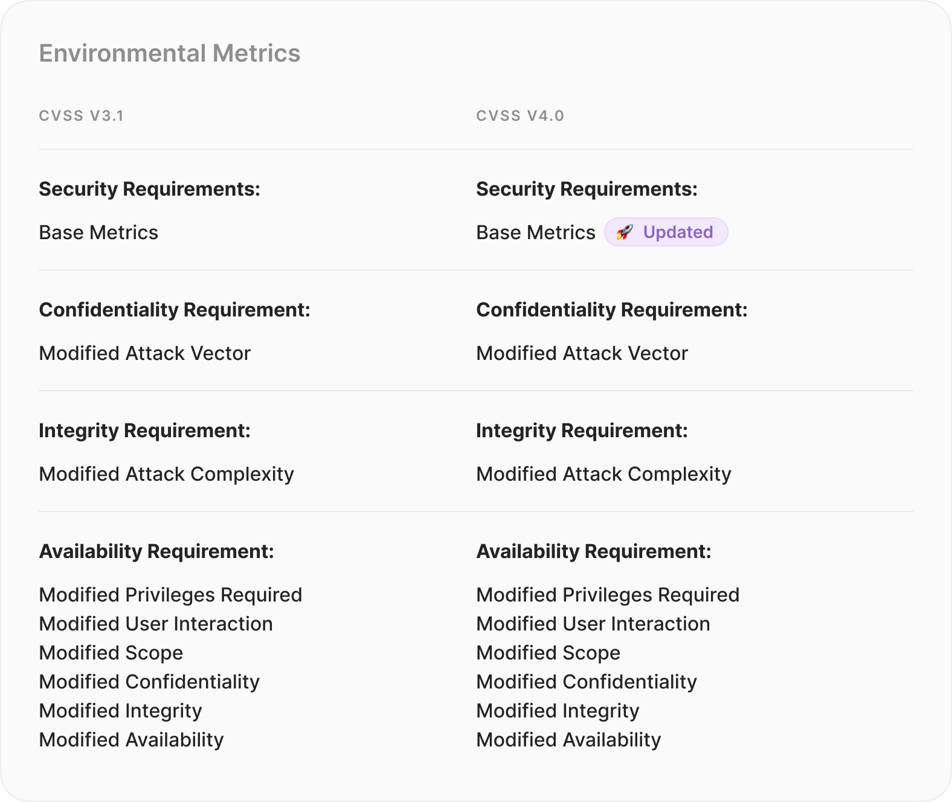Click Modified Availability in the v4.0 column
This screenshot has height=802, width=952.
click(x=568, y=740)
